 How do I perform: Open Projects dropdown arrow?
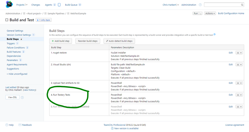point(26,5)
